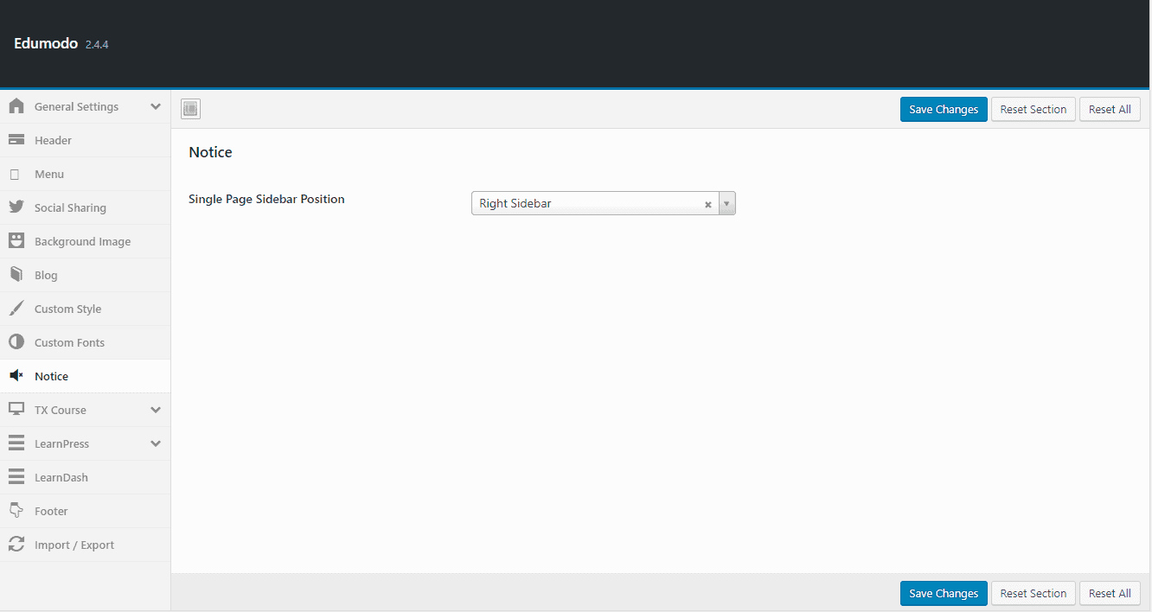
Task: Click the Custom Style brush icon
Action: tap(16, 309)
